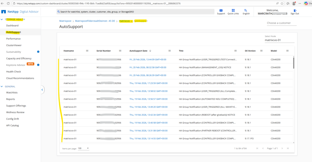The image size is (312, 162).
Task: Open the Title column menu icon
Action: [x=235, y=51]
